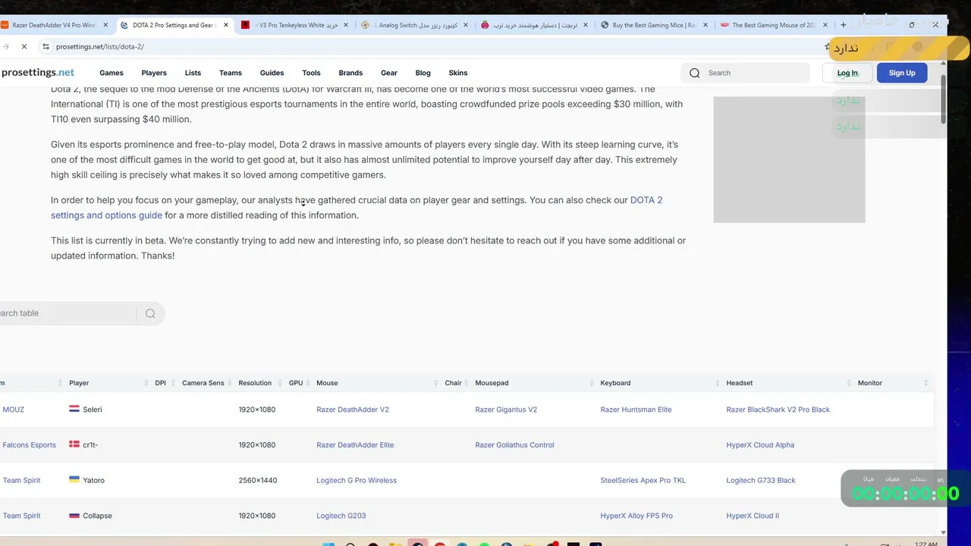Open the Games menu
Image resolution: width=971 pixels, height=546 pixels.
(111, 73)
